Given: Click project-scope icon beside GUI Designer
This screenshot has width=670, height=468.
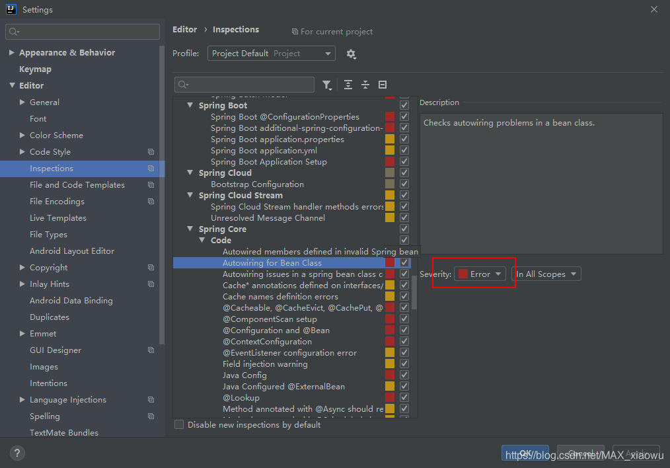Looking at the screenshot, I should coord(151,350).
